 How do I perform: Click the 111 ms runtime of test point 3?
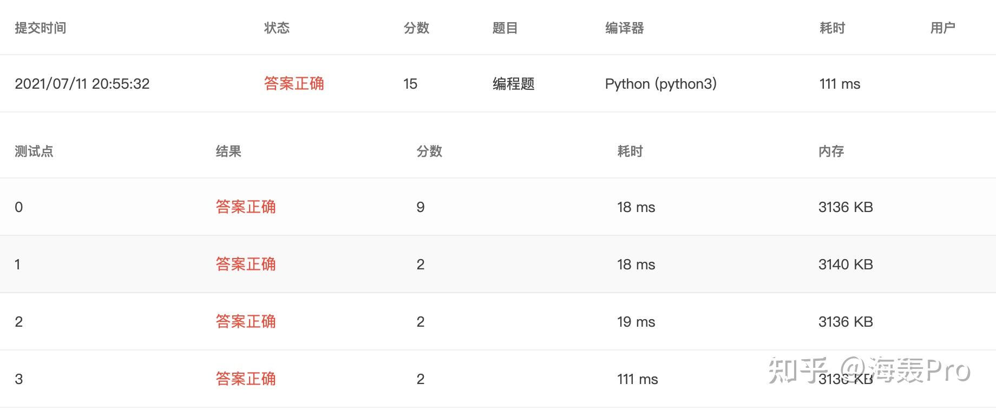pyautogui.click(x=637, y=379)
